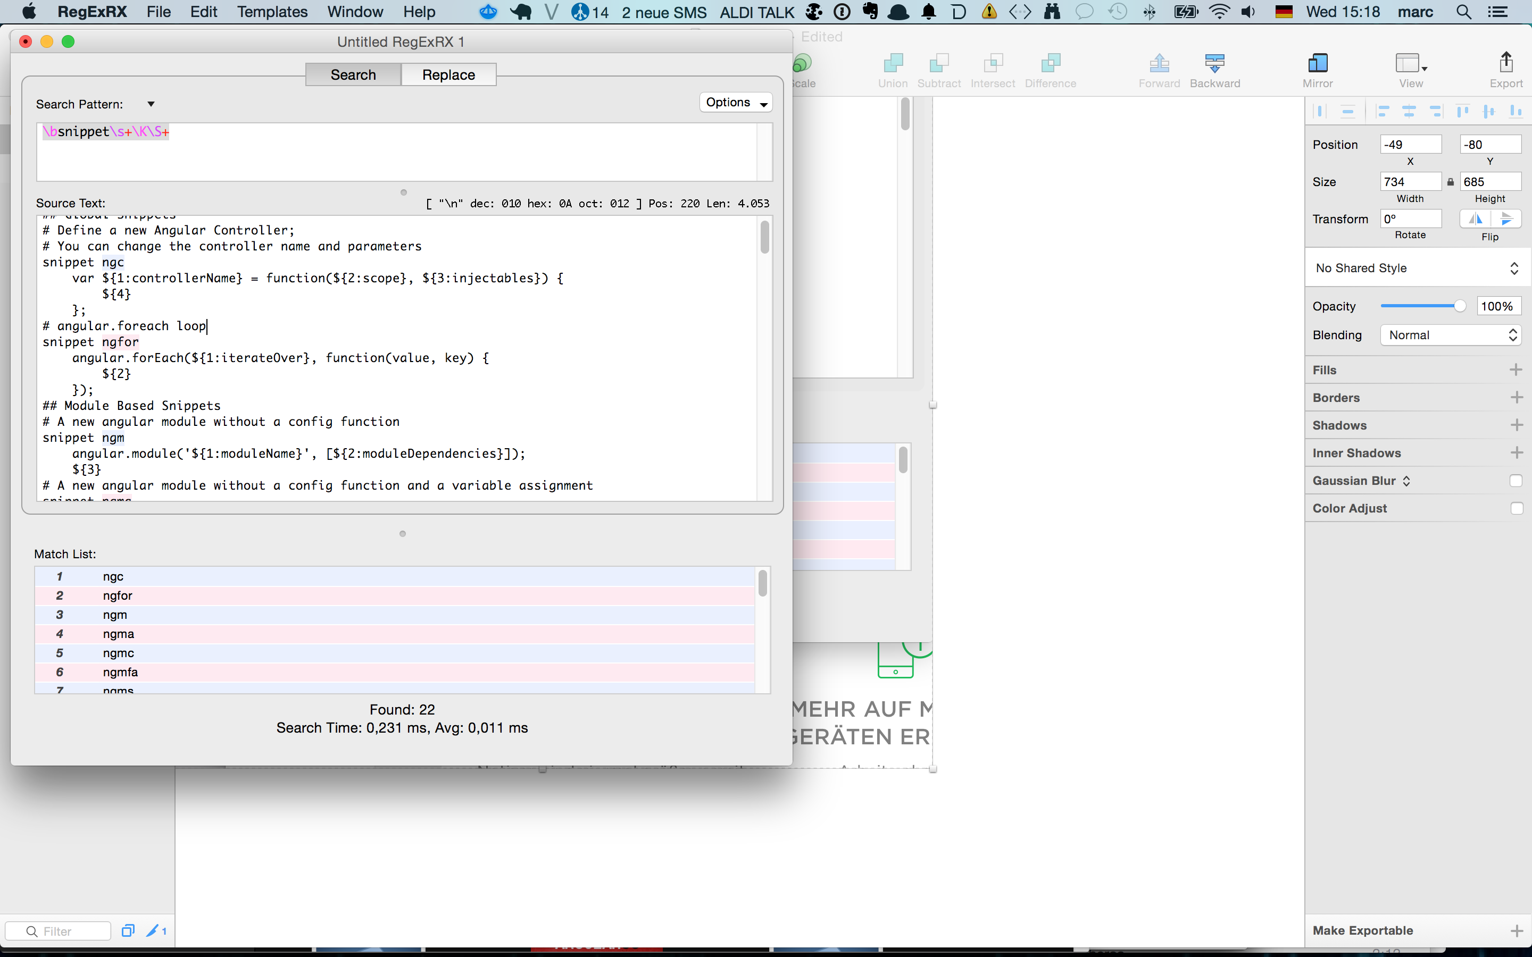Click the Source Text scrollbar
Image resolution: width=1532 pixels, height=957 pixels.
tap(764, 237)
